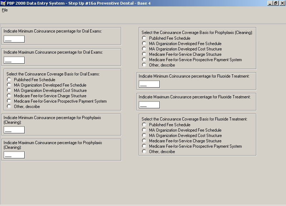
Task: Open the File menu
Action: 5,10
